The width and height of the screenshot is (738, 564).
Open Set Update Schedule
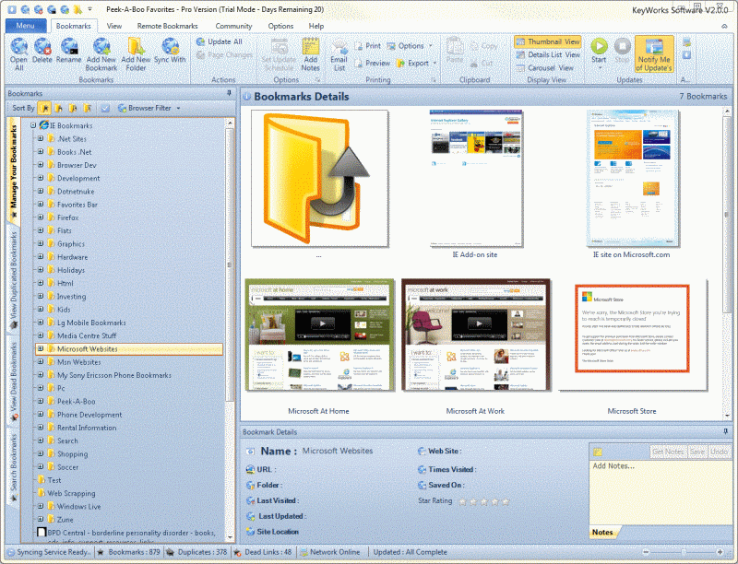point(280,54)
